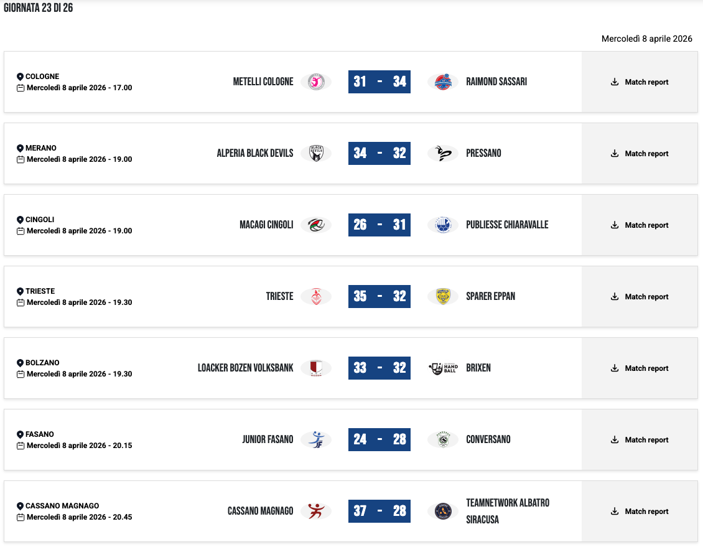Download Match report for Trieste vs Eppan

point(640,297)
